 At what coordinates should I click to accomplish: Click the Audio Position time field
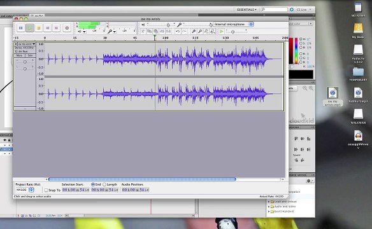click(136, 190)
